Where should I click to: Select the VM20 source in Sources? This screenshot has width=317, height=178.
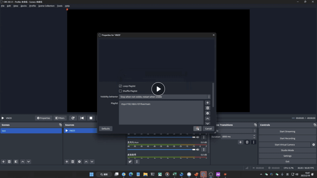[81, 131]
